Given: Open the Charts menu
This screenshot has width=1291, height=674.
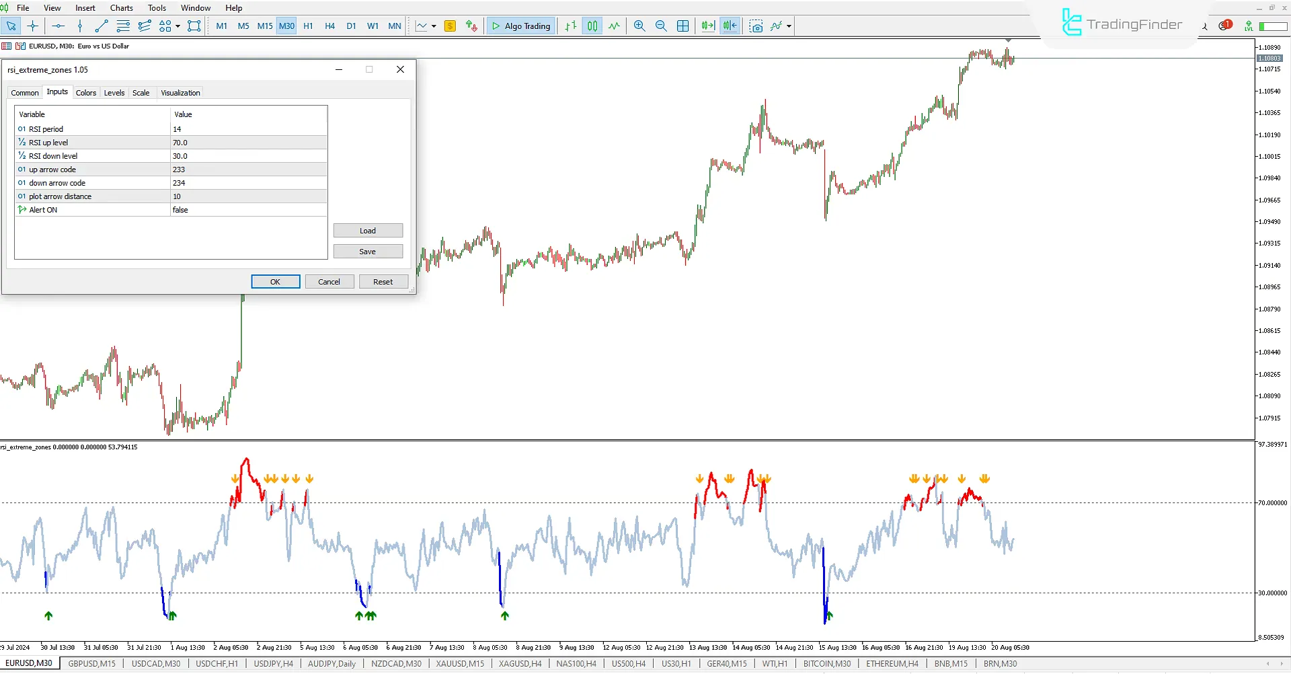Looking at the screenshot, I should click(121, 7).
